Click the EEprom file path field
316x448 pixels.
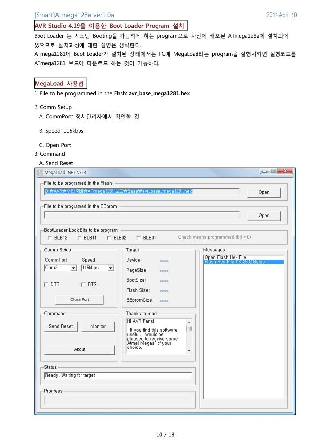coord(142,215)
